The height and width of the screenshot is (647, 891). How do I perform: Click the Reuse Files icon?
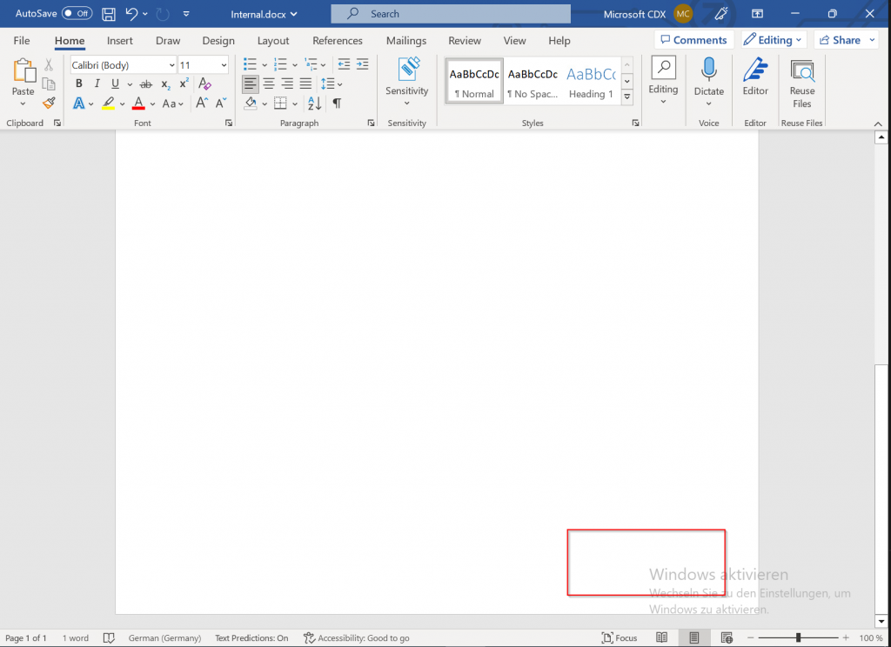801,82
